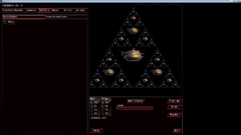Click the Rot panel header
This screenshot has width=241, height=135.
pos(95,99)
